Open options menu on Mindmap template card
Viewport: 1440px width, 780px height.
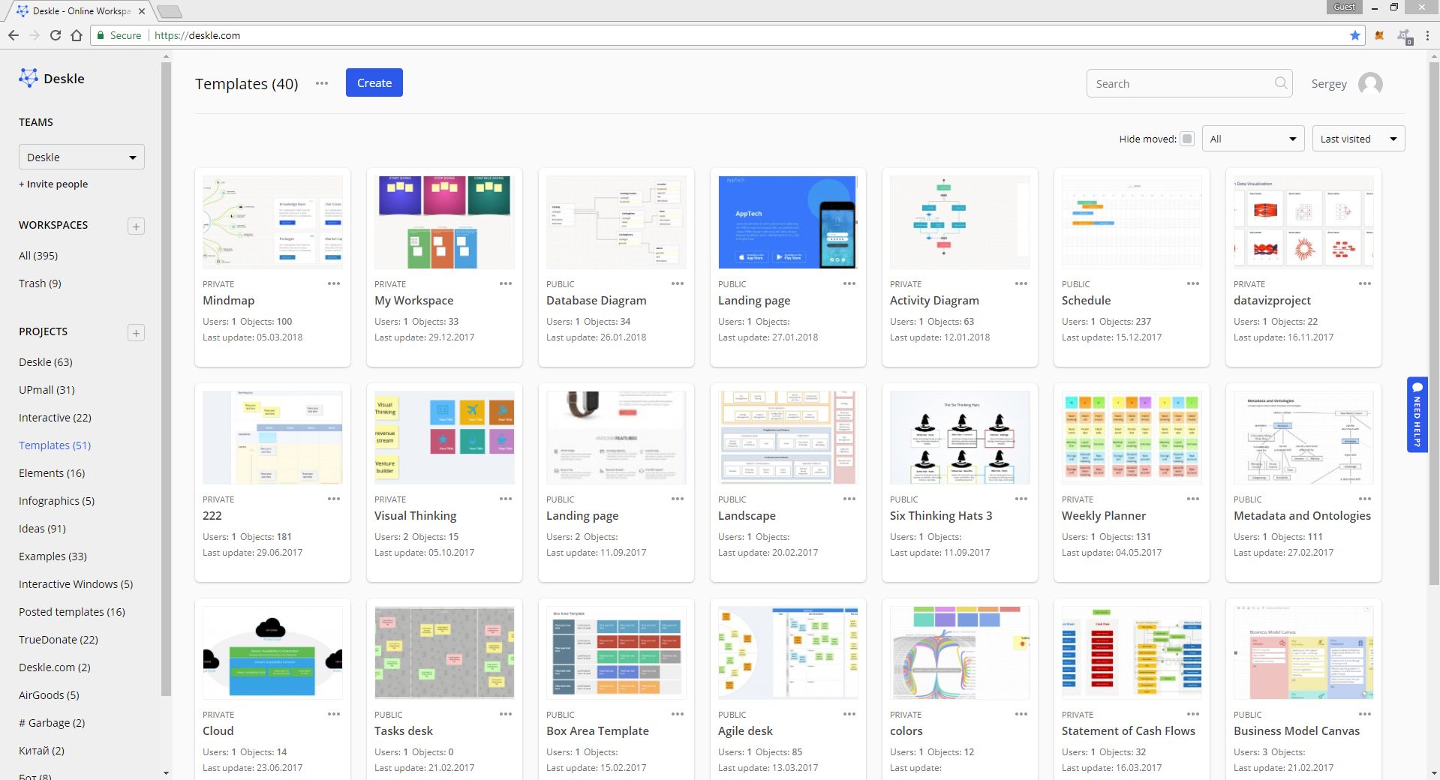[x=333, y=284]
